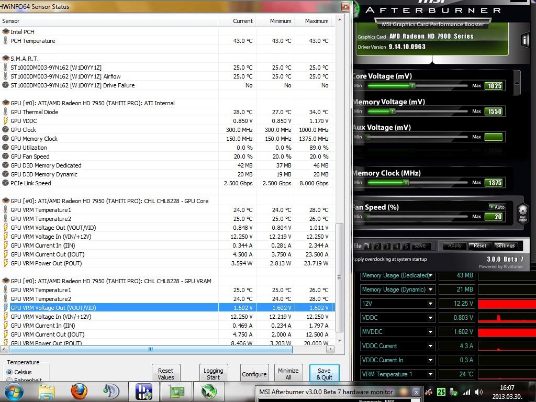Click the Logging Start button

point(214,374)
